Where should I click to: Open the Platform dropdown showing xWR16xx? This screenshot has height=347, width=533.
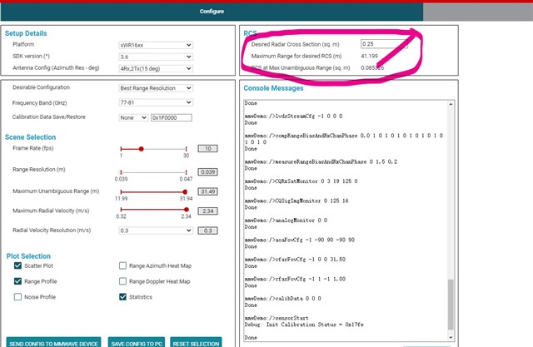tap(156, 45)
